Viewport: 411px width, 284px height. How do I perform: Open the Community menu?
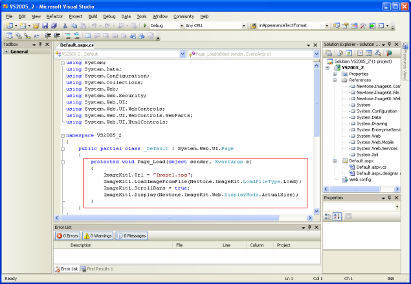click(x=184, y=17)
